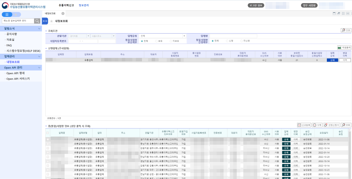Focus the 사업자등록번호 input field
The image size is (352, 179).
coord(83,41)
